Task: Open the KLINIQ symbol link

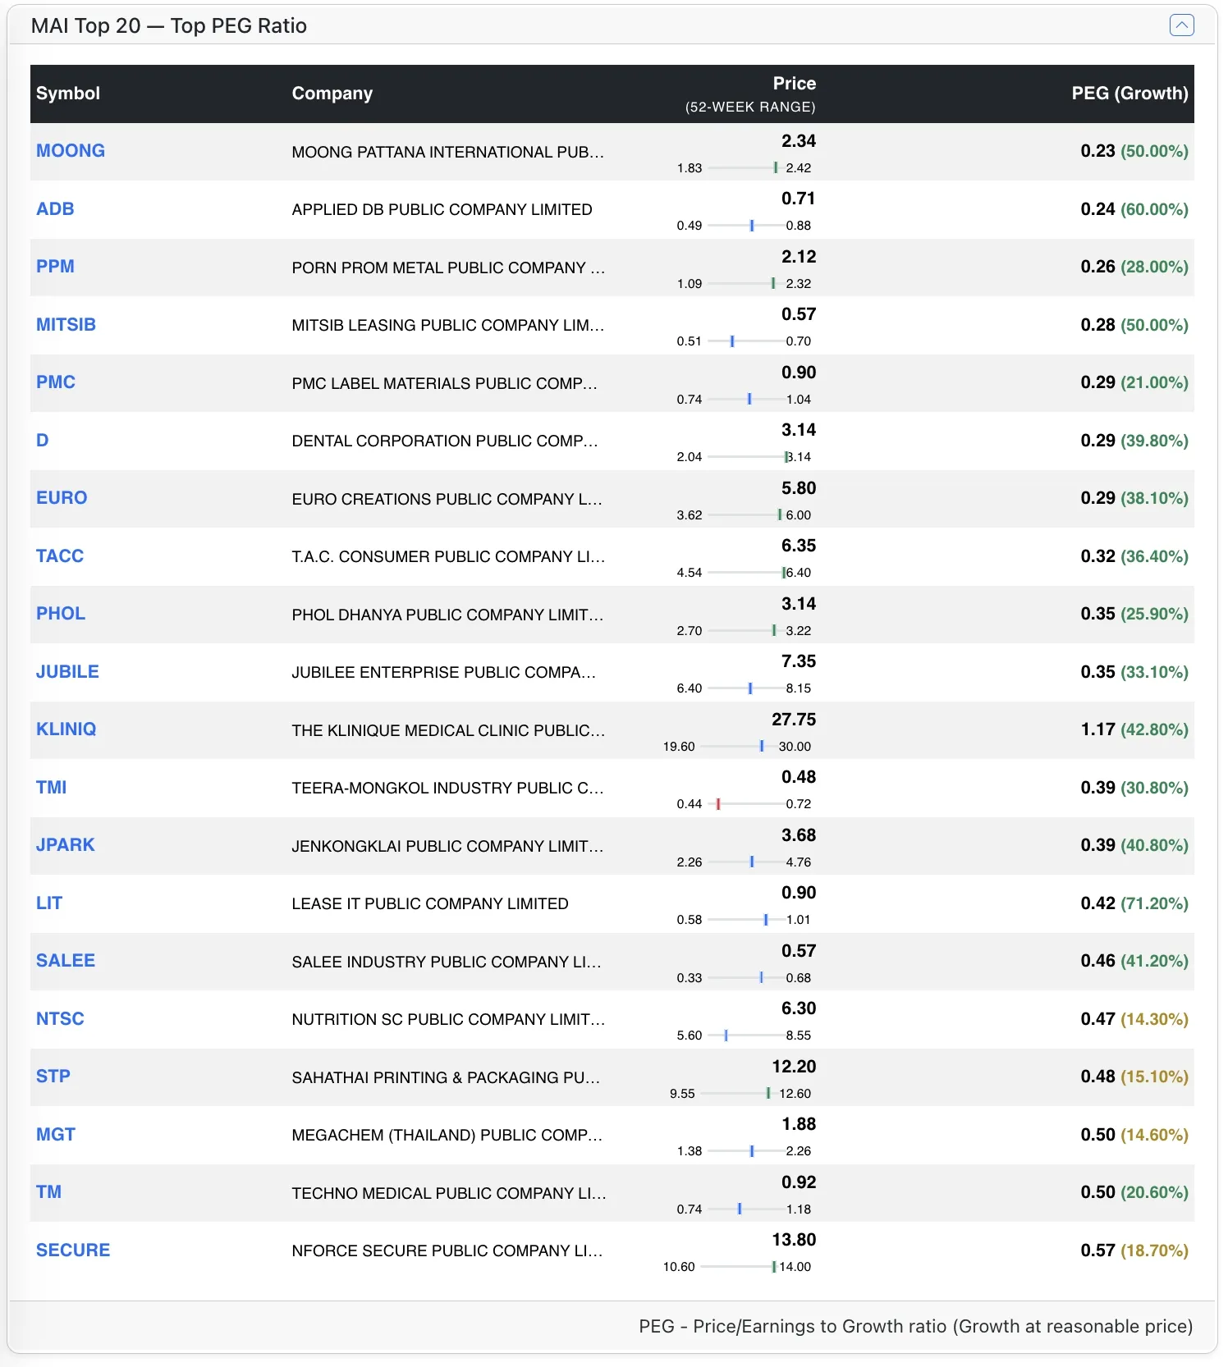Action: pos(66,729)
